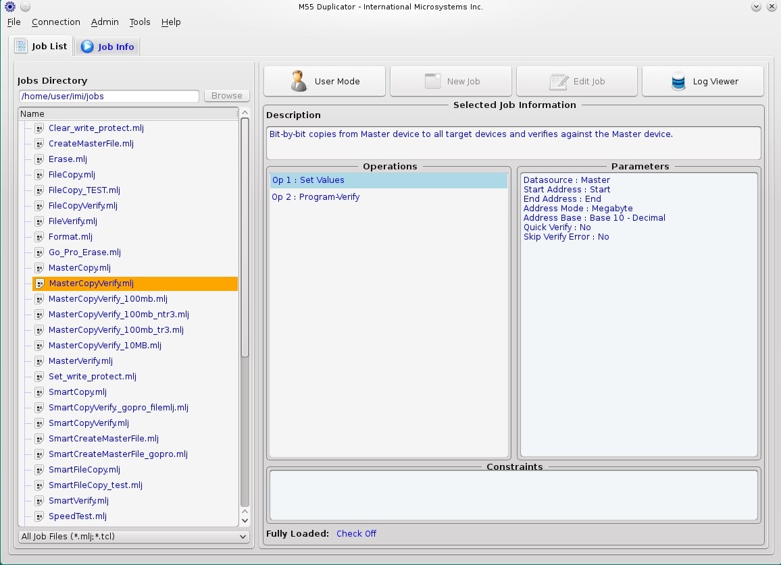Click the Log Viewer database icon
The height and width of the screenshot is (565, 781).
pos(678,81)
